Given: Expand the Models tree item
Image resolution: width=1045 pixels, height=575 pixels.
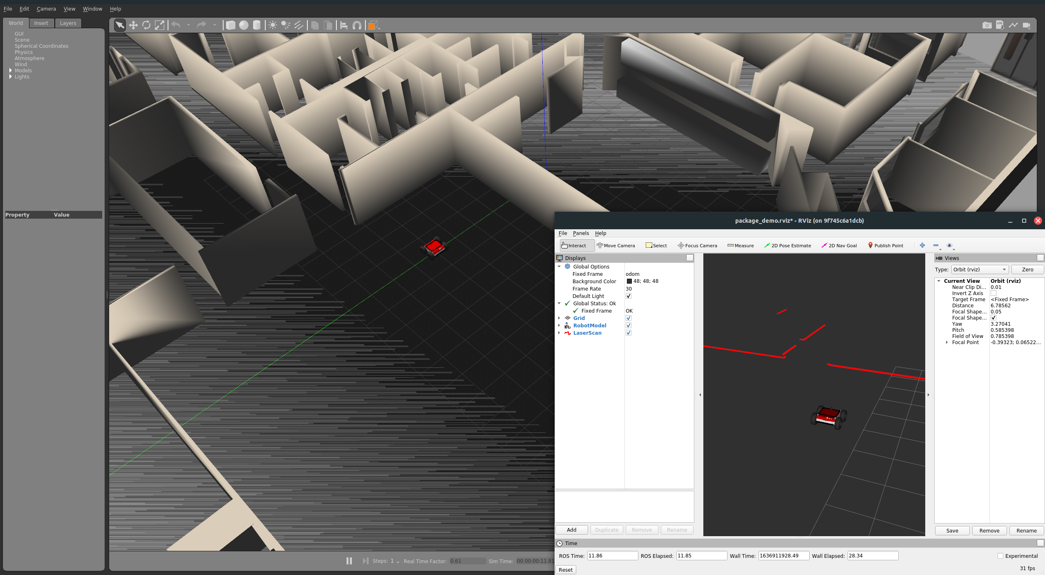Looking at the screenshot, I should 11,70.
